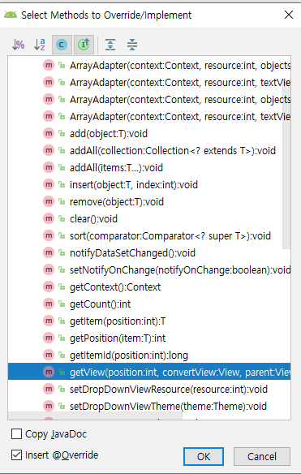
Task: Click public access icon beside getItemId
Action: [62, 355]
